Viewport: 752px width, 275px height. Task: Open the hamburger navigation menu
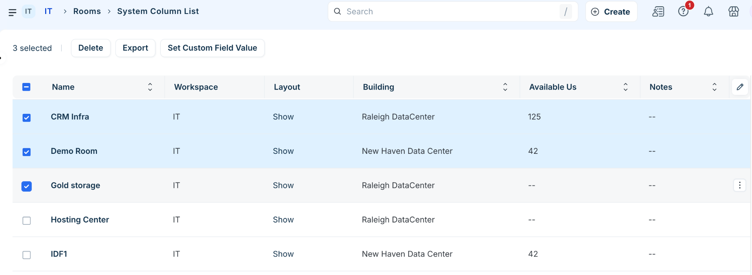[12, 12]
